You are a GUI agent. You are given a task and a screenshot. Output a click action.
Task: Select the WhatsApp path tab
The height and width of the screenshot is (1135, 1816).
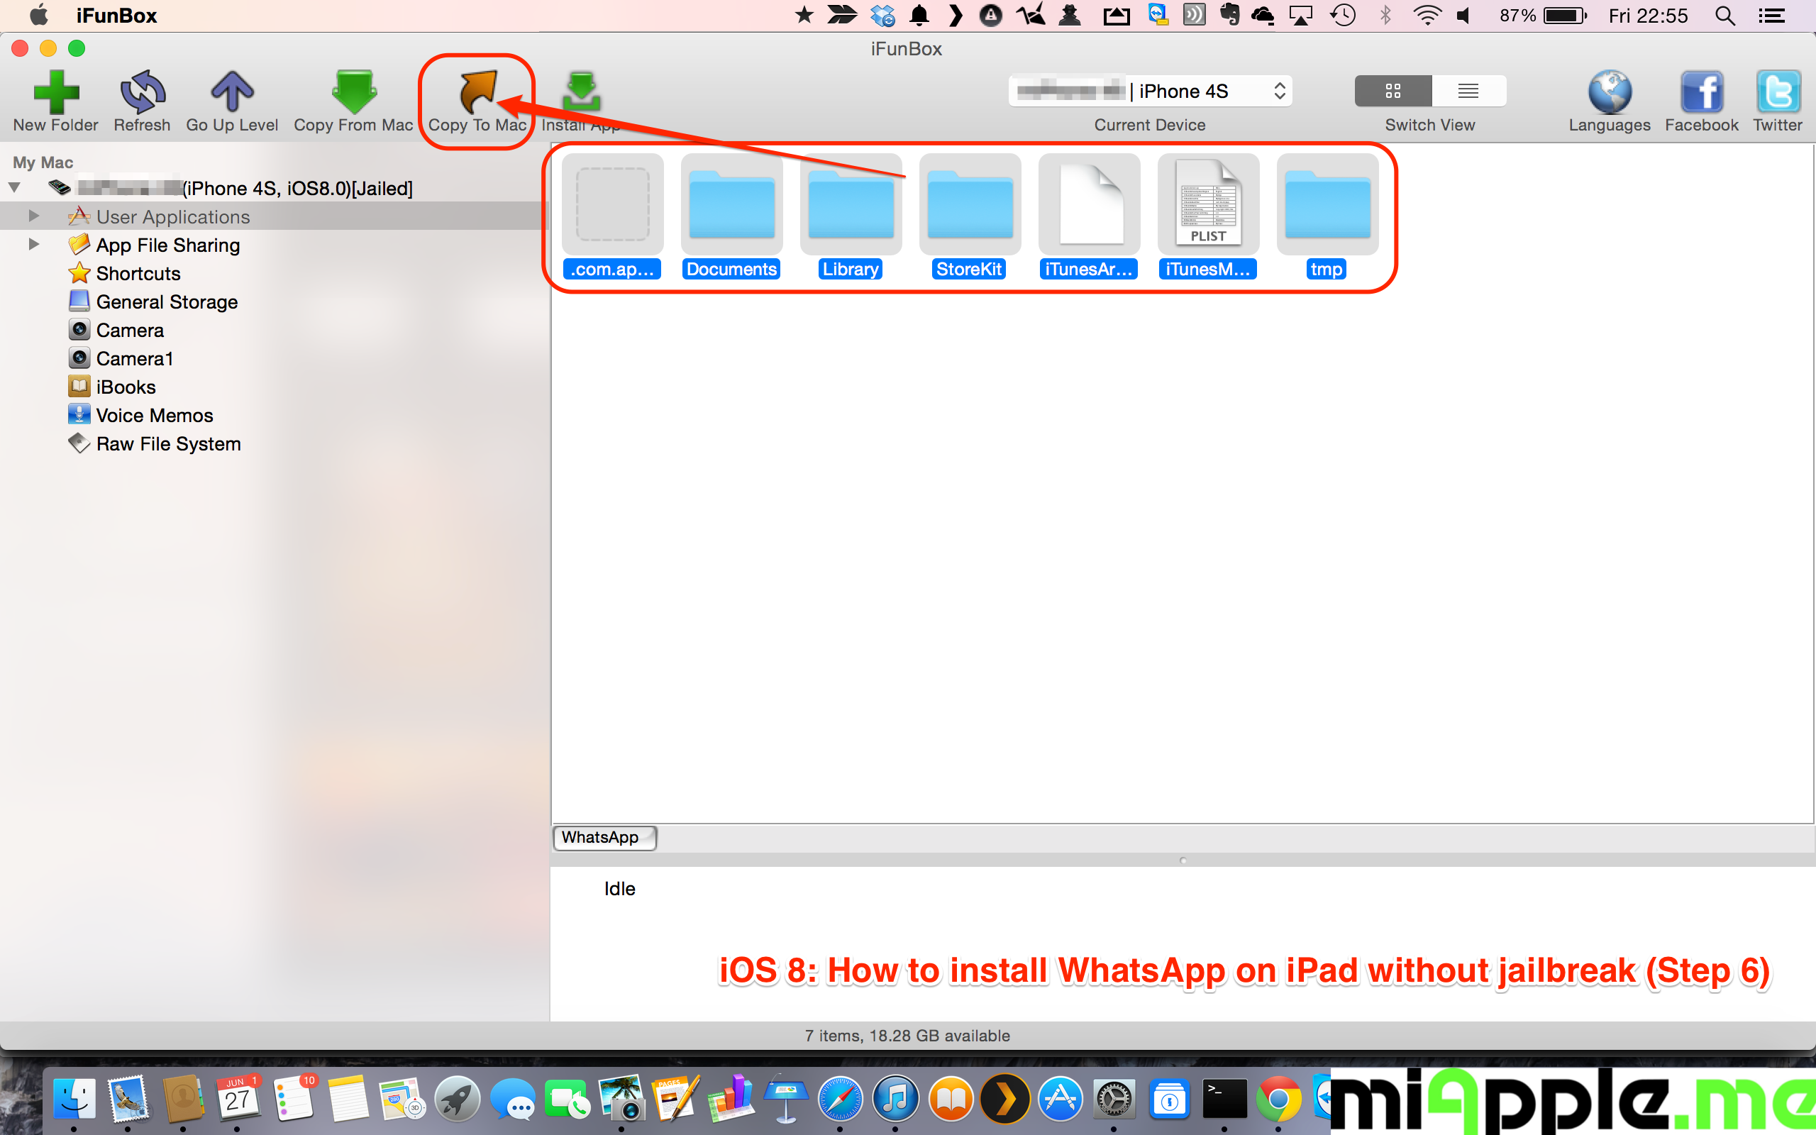(604, 838)
